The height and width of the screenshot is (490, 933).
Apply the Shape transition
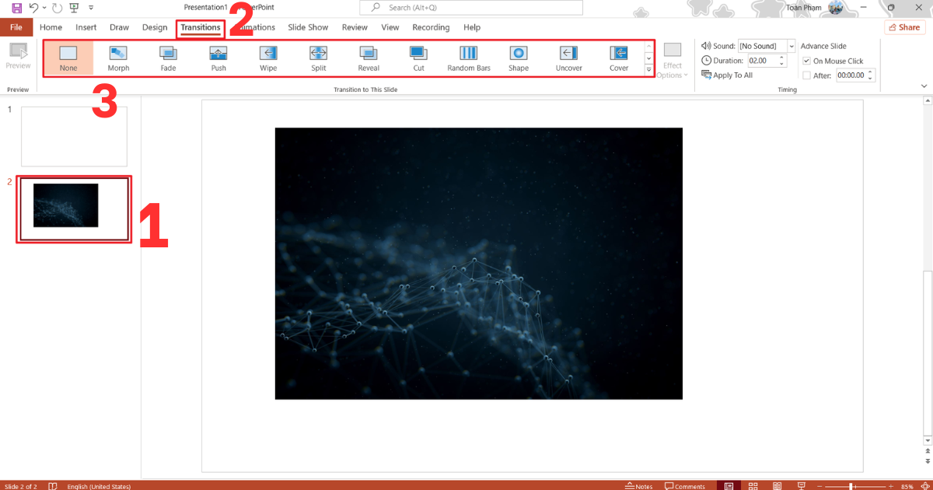coord(518,58)
